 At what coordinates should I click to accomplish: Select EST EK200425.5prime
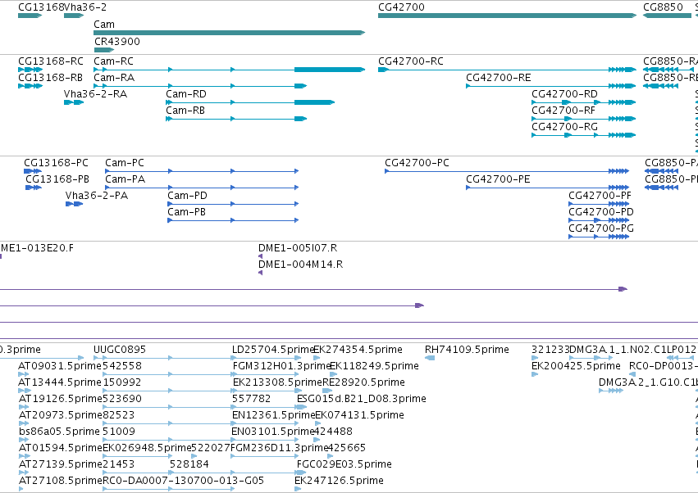pyautogui.click(x=535, y=374)
